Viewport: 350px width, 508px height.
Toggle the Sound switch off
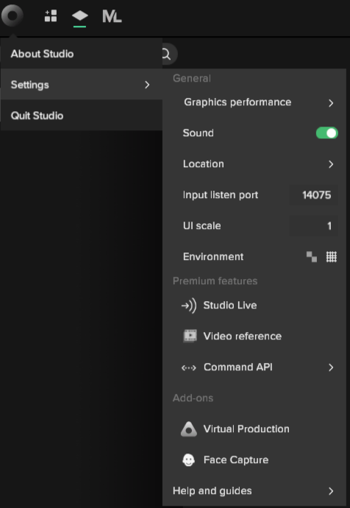point(327,133)
